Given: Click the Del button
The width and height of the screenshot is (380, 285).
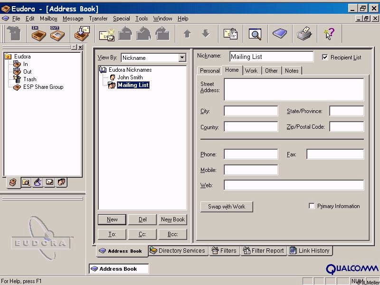Looking at the screenshot, I should 142,219.
